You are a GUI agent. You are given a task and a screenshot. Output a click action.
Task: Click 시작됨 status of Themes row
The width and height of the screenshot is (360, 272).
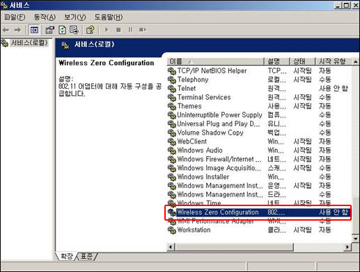pyautogui.click(x=302, y=106)
